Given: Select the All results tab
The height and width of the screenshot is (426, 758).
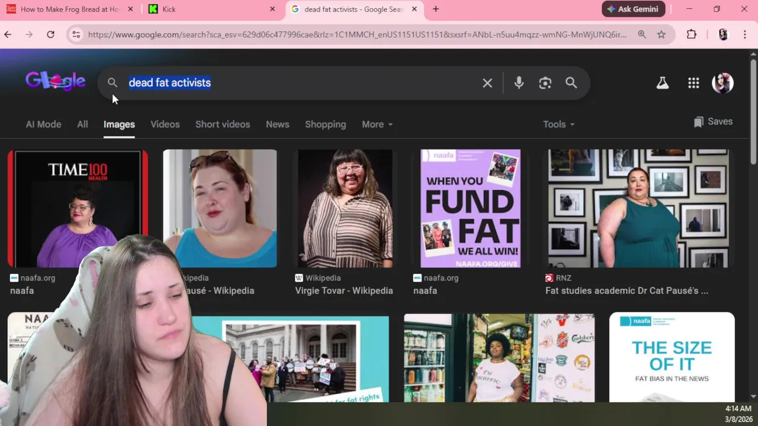Looking at the screenshot, I should tap(82, 124).
